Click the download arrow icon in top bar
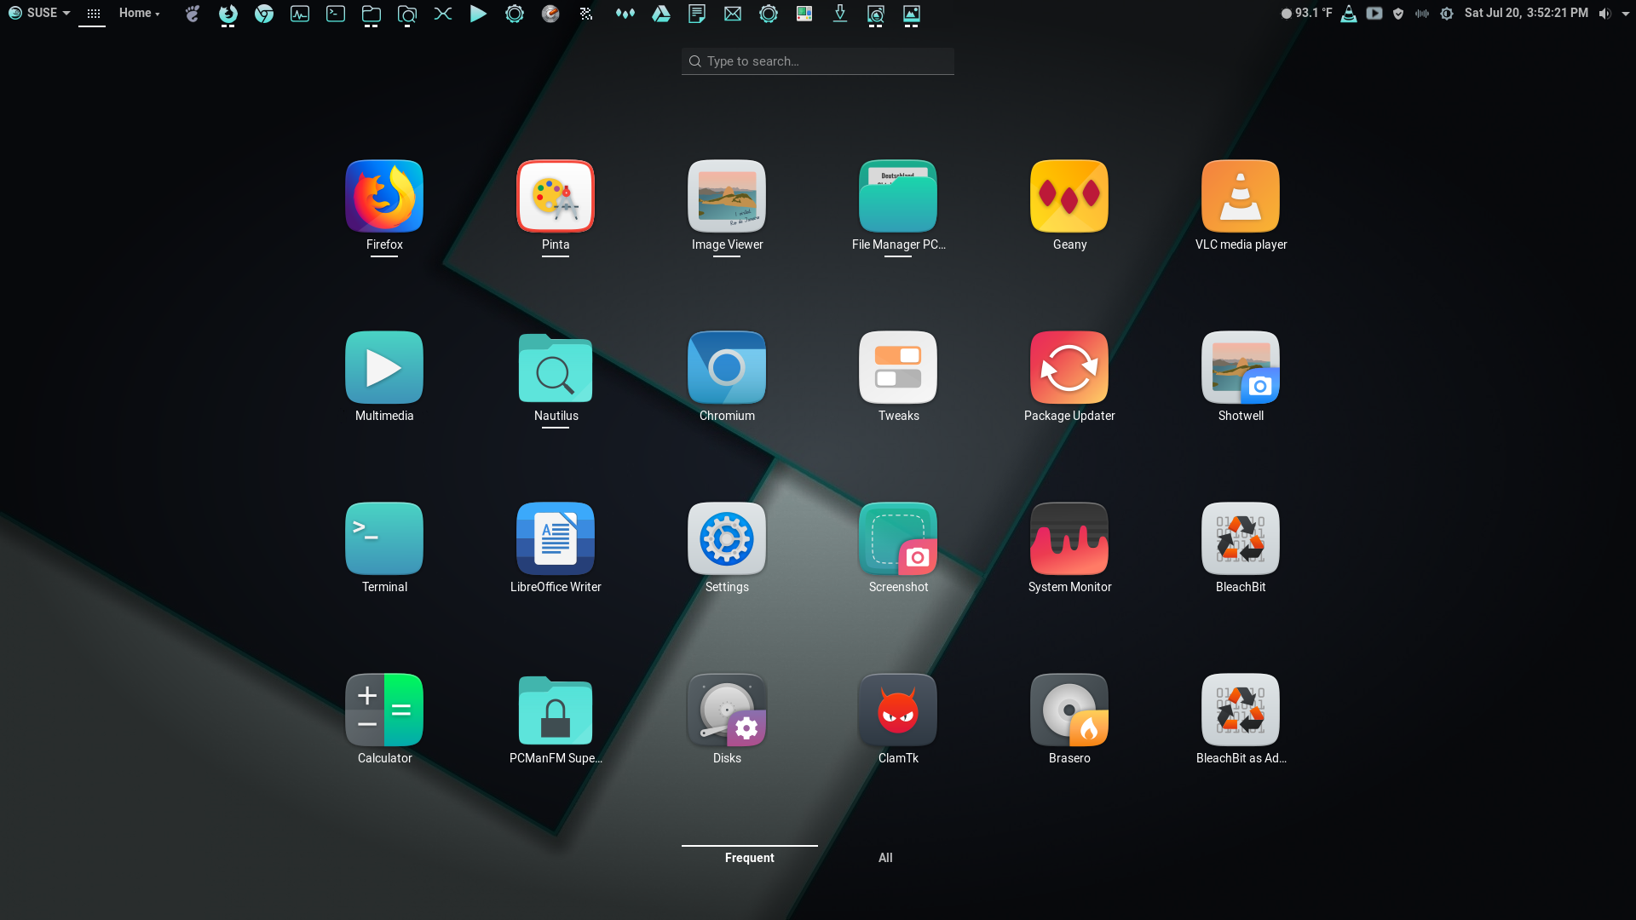1636x920 pixels. pyautogui.click(x=840, y=14)
